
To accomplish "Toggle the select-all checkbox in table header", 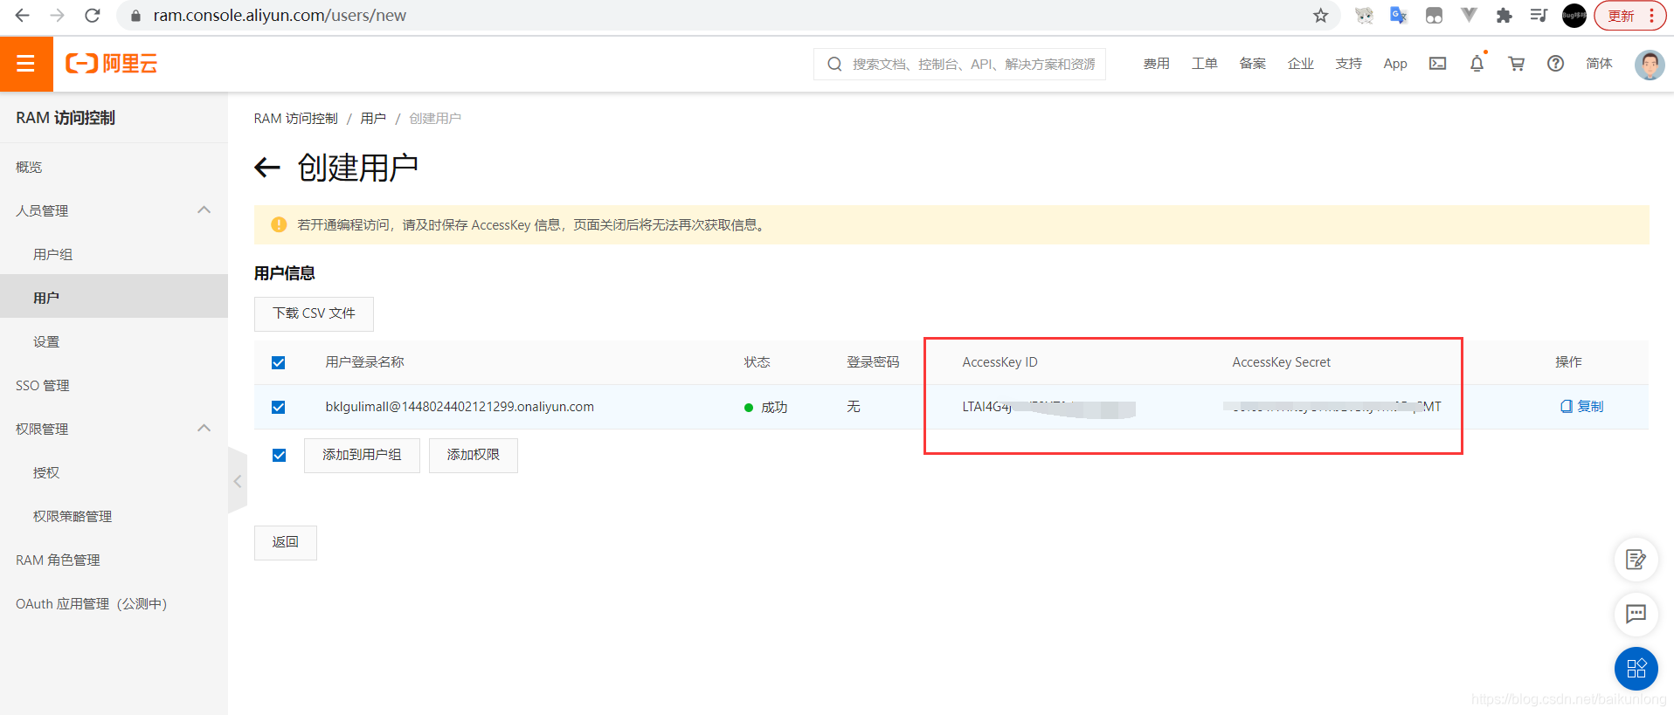I will [279, 363].
